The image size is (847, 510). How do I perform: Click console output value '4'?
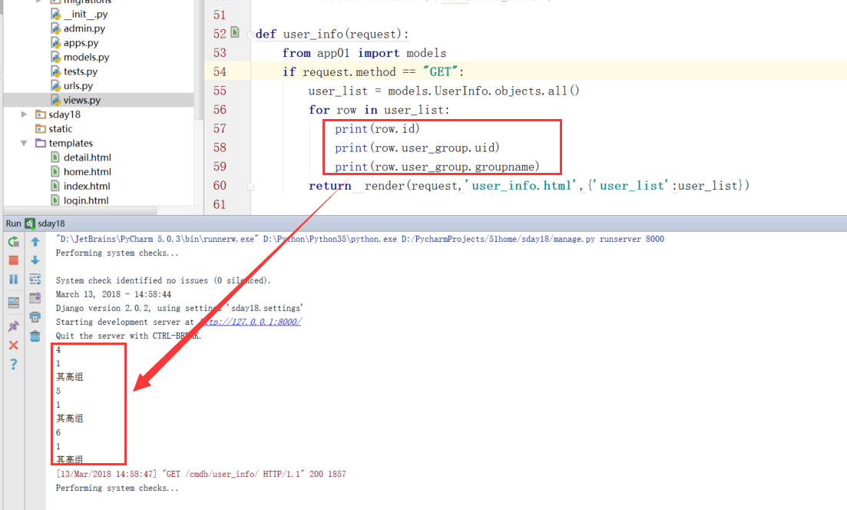(58, 349)
